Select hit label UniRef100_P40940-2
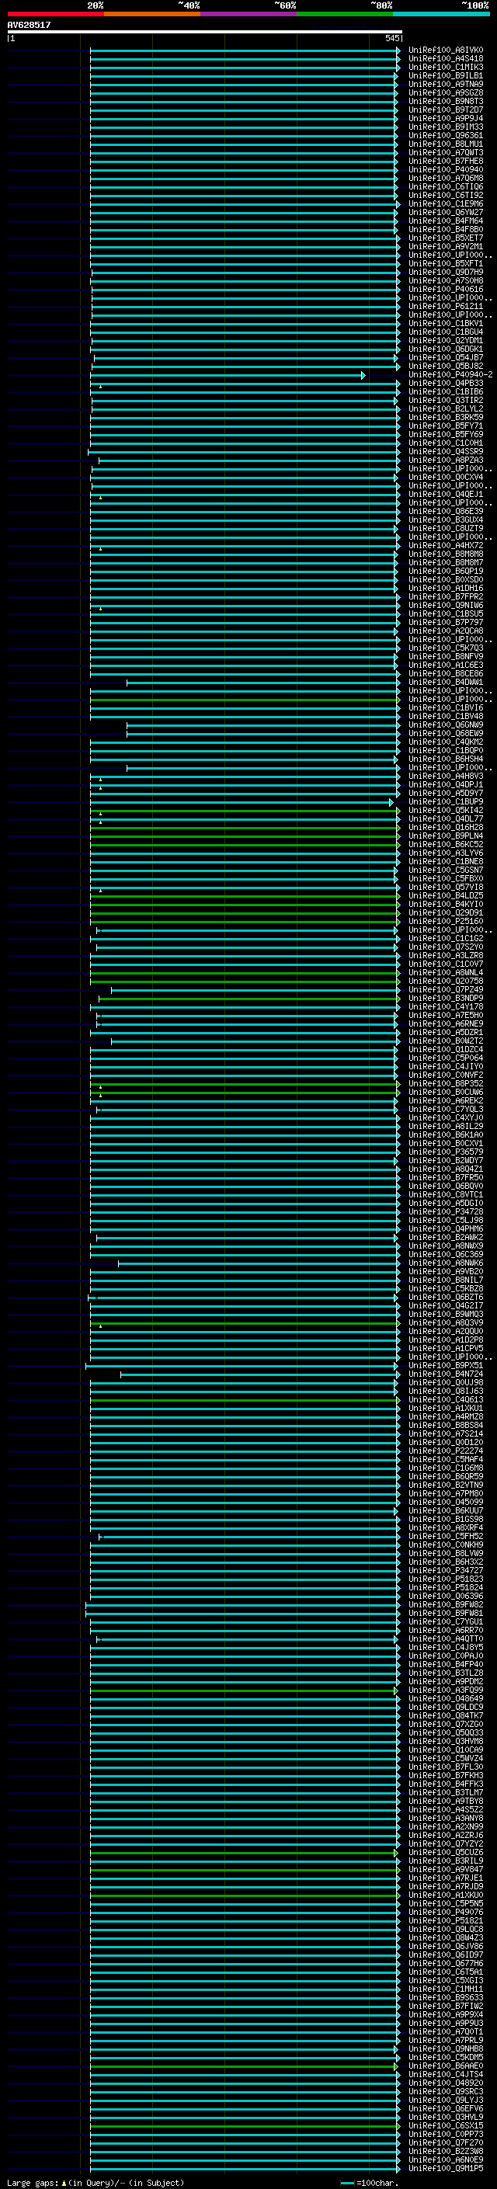The width and height of the screenshot is (497, 2189). click(450, 375)
